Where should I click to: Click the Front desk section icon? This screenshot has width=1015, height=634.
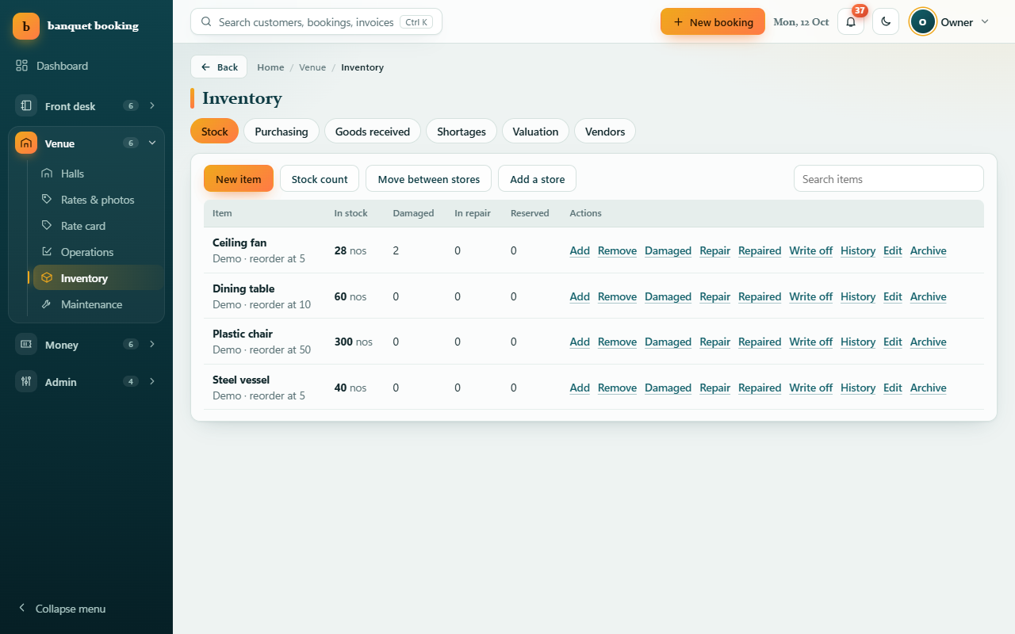coord(26,105)
